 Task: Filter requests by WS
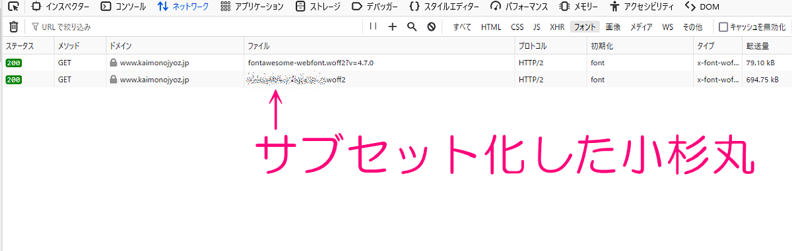pos(668,27)
